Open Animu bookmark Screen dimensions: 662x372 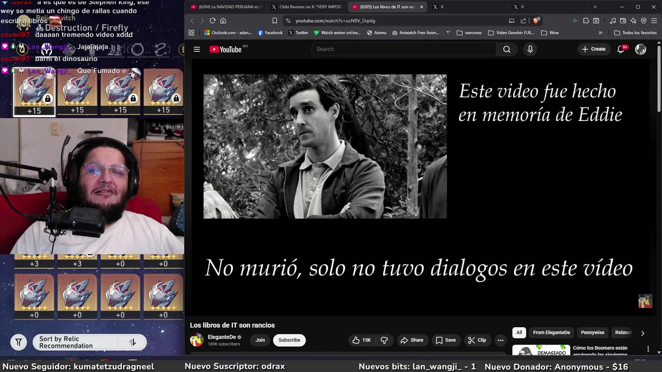click(377, 33)
